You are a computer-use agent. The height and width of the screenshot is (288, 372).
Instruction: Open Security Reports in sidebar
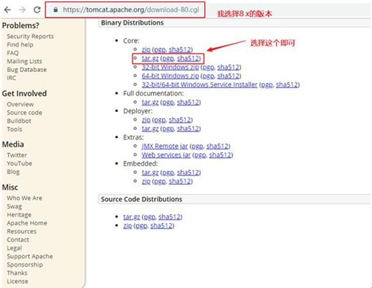point(30,36)
